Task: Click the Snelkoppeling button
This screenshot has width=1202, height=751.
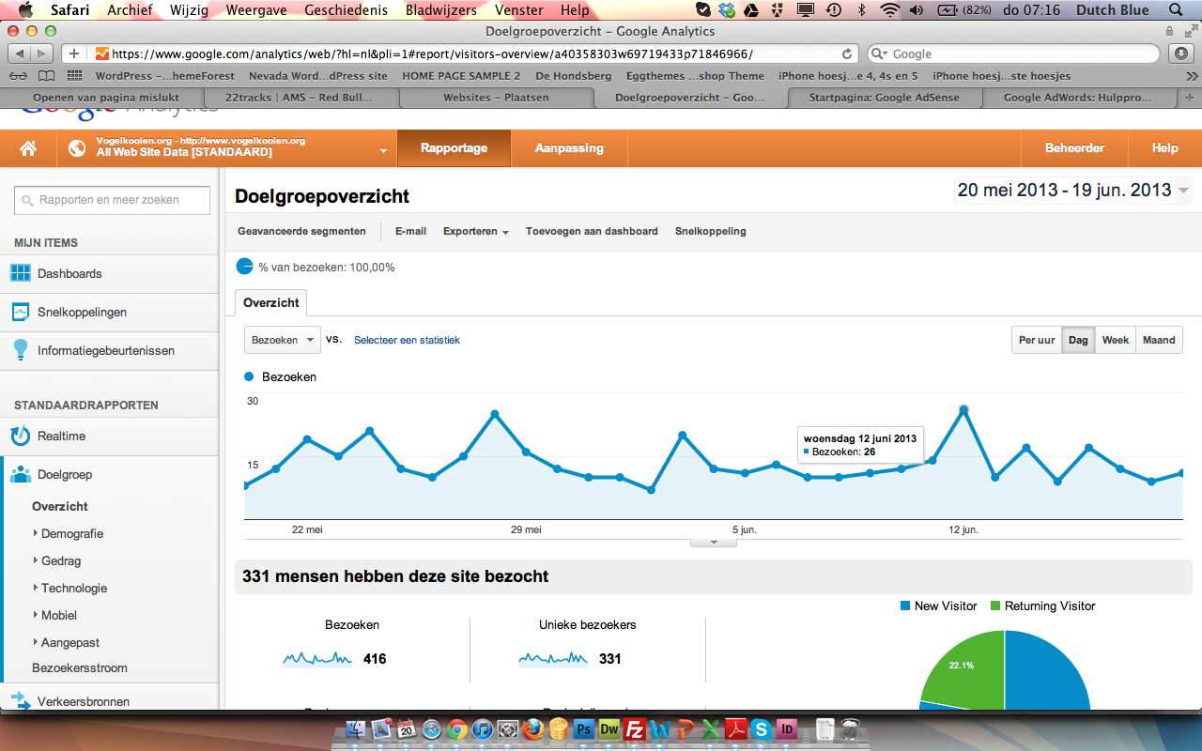Action: point(710,231)
